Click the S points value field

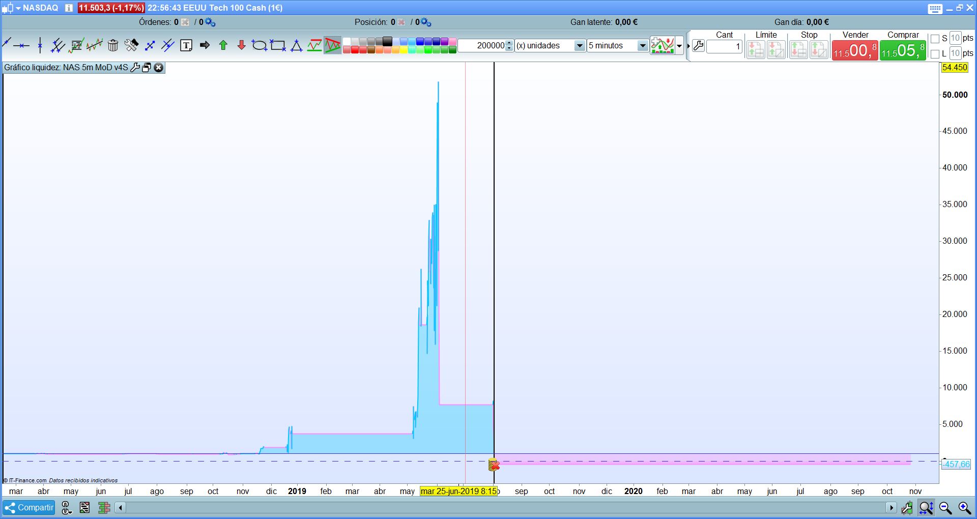coord(955,38)
